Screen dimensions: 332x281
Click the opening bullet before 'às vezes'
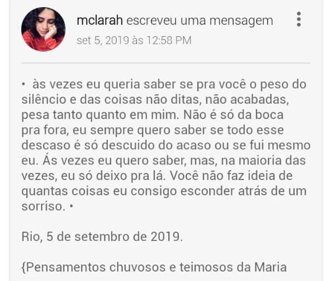tap(24, 85)
